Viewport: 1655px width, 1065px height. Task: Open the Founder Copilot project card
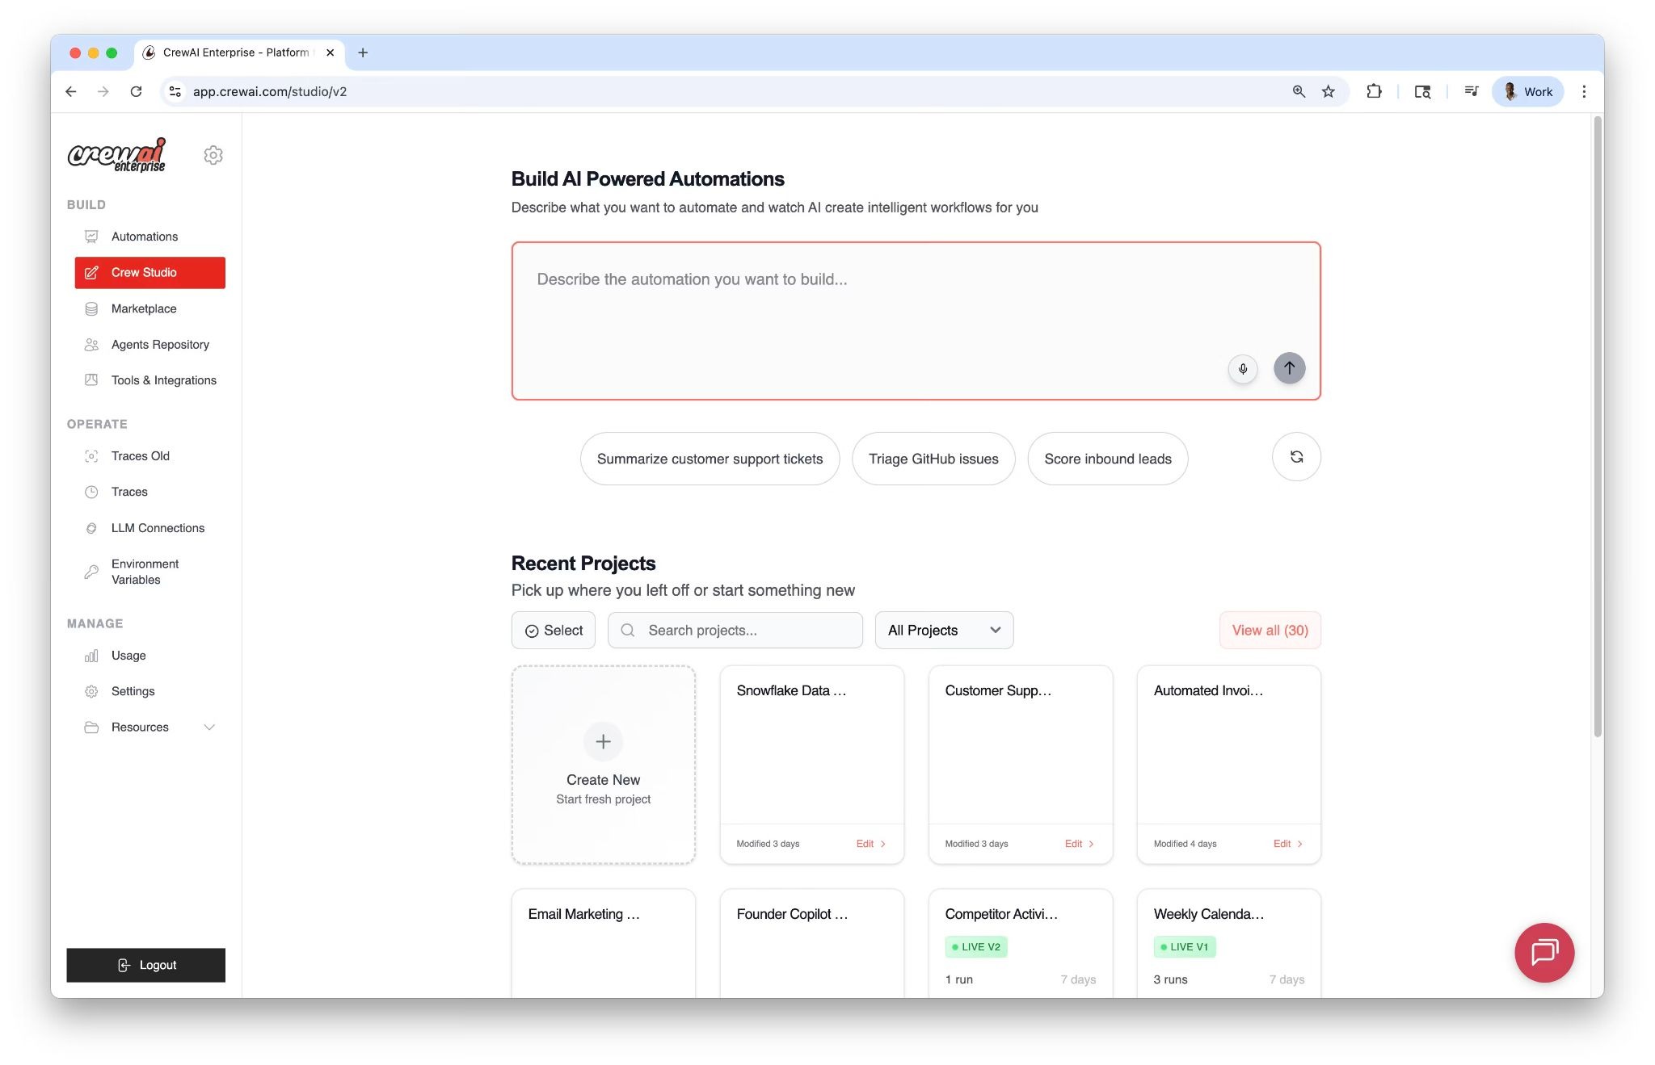pyautogui.click(x=811, y=943)
